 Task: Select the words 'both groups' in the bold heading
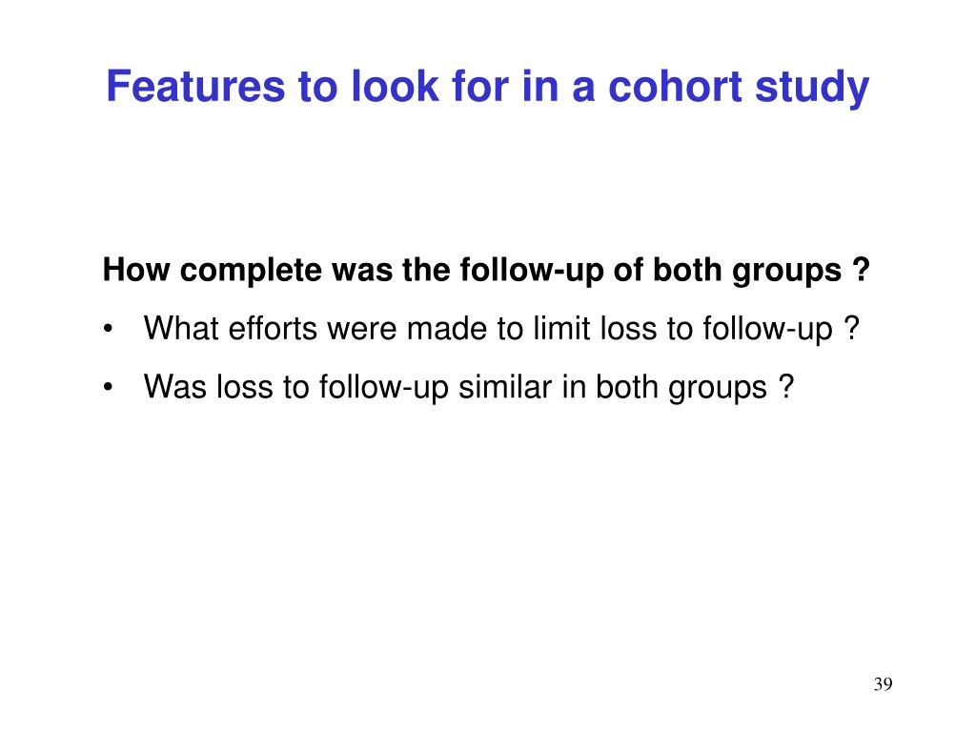(747, 271)
